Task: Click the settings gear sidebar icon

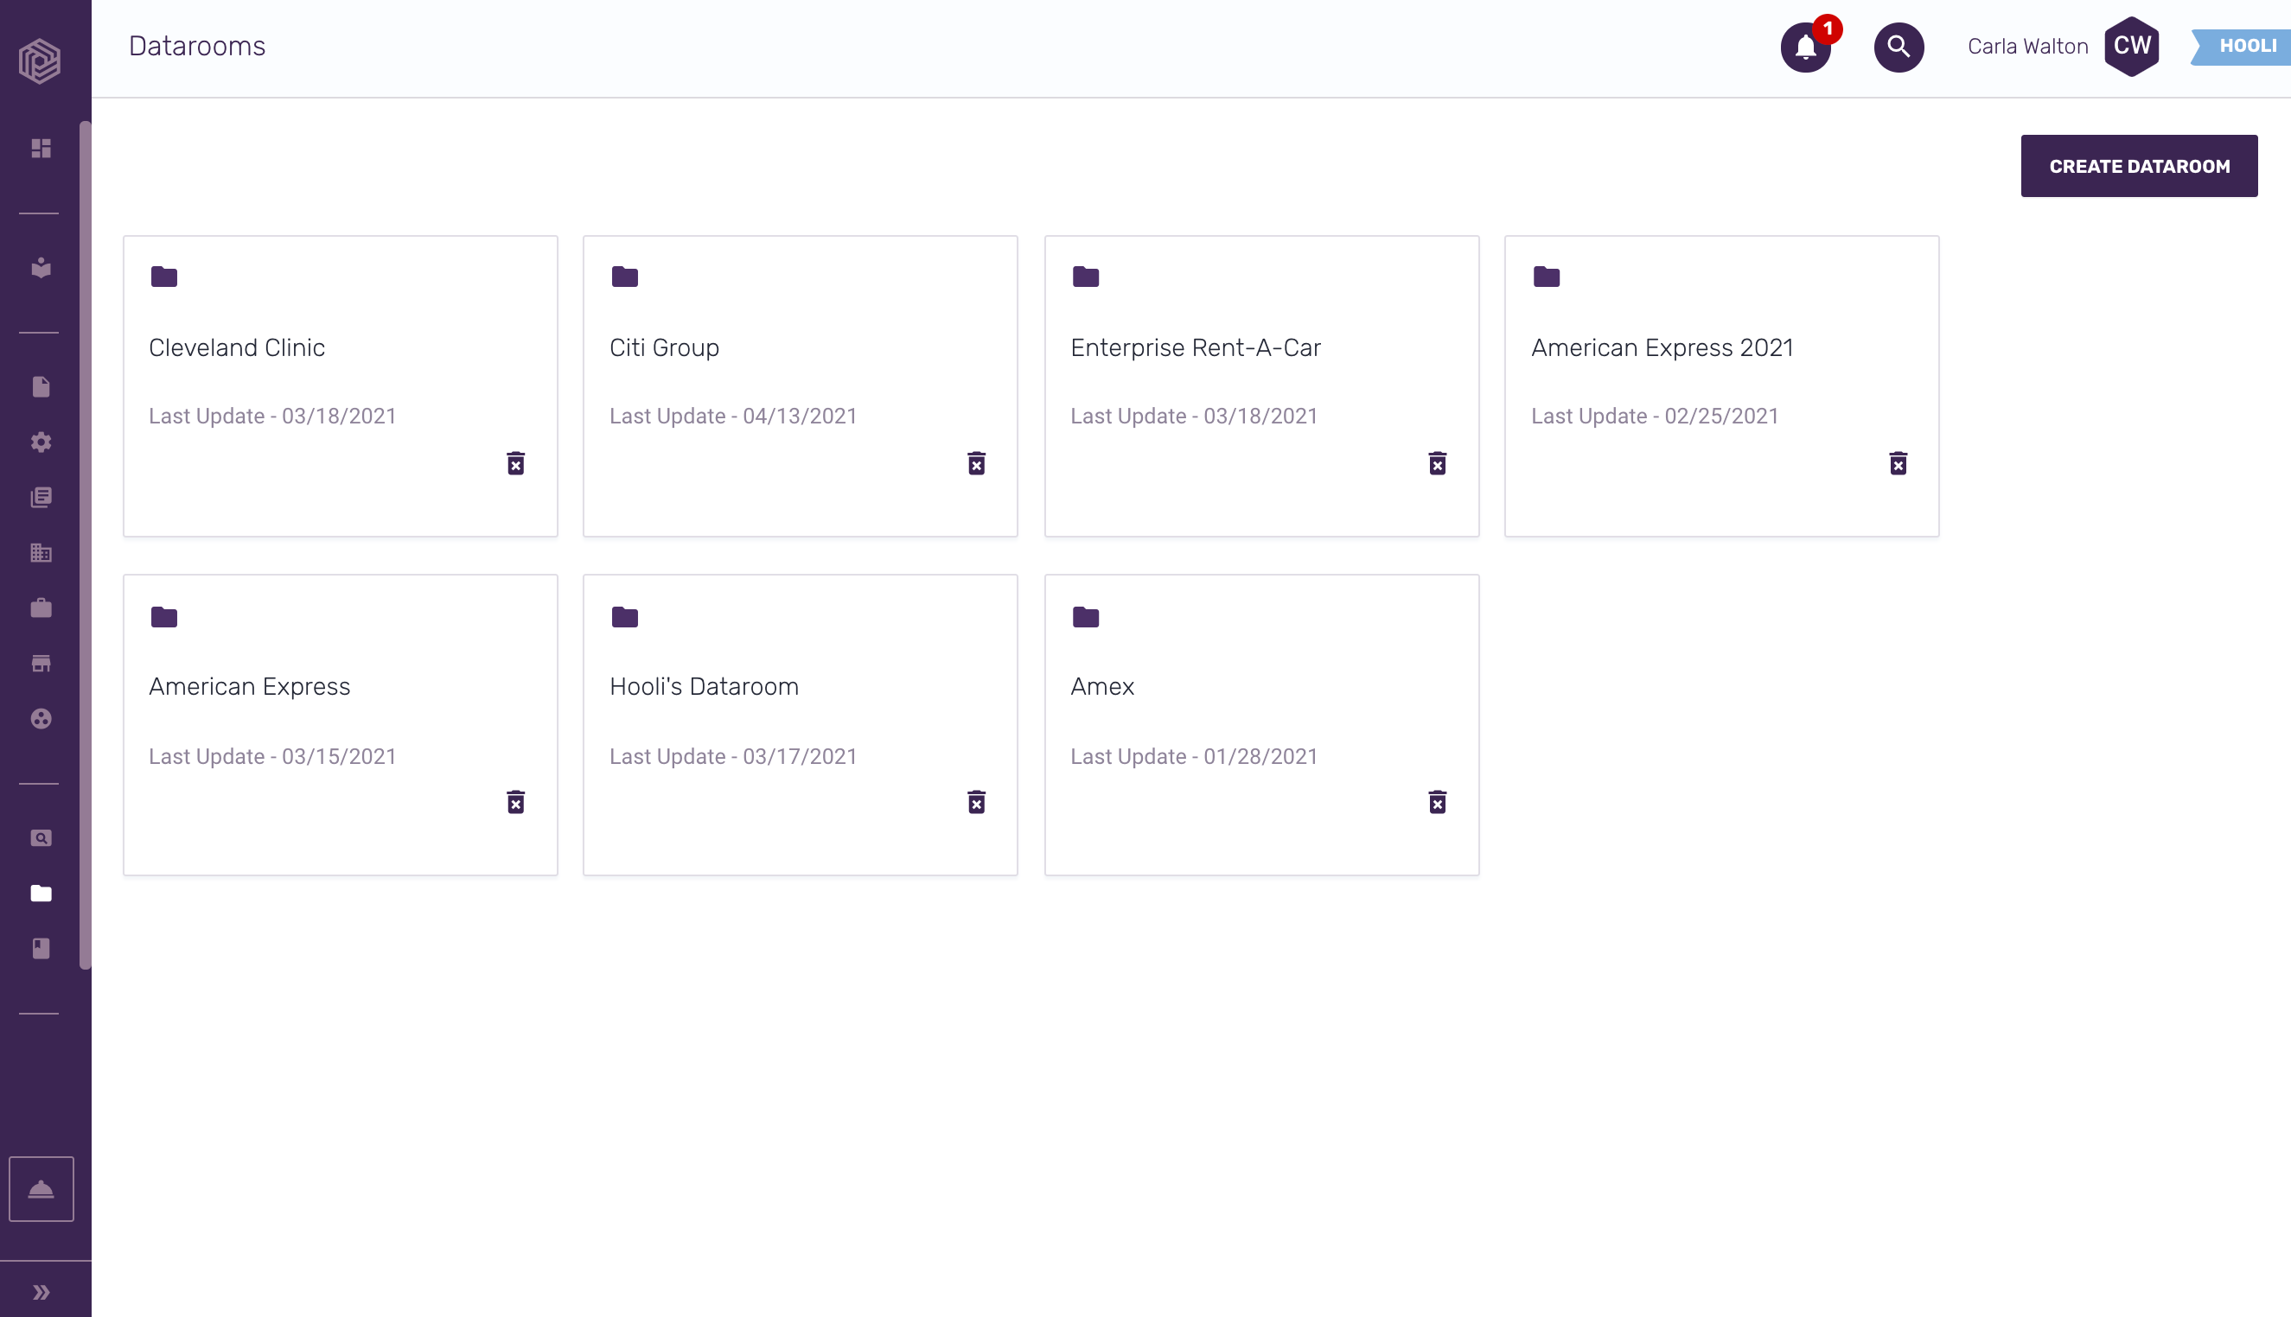Action: tap(41, 442)
